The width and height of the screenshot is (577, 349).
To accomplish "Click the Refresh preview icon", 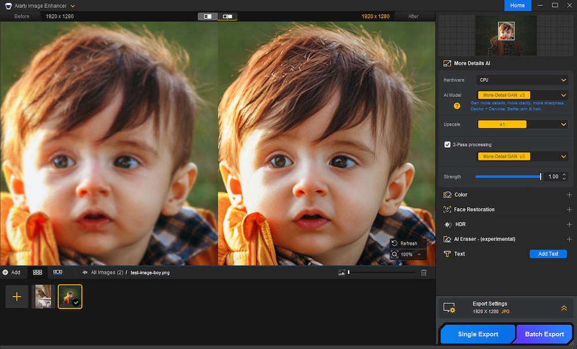I will (394, 243).
